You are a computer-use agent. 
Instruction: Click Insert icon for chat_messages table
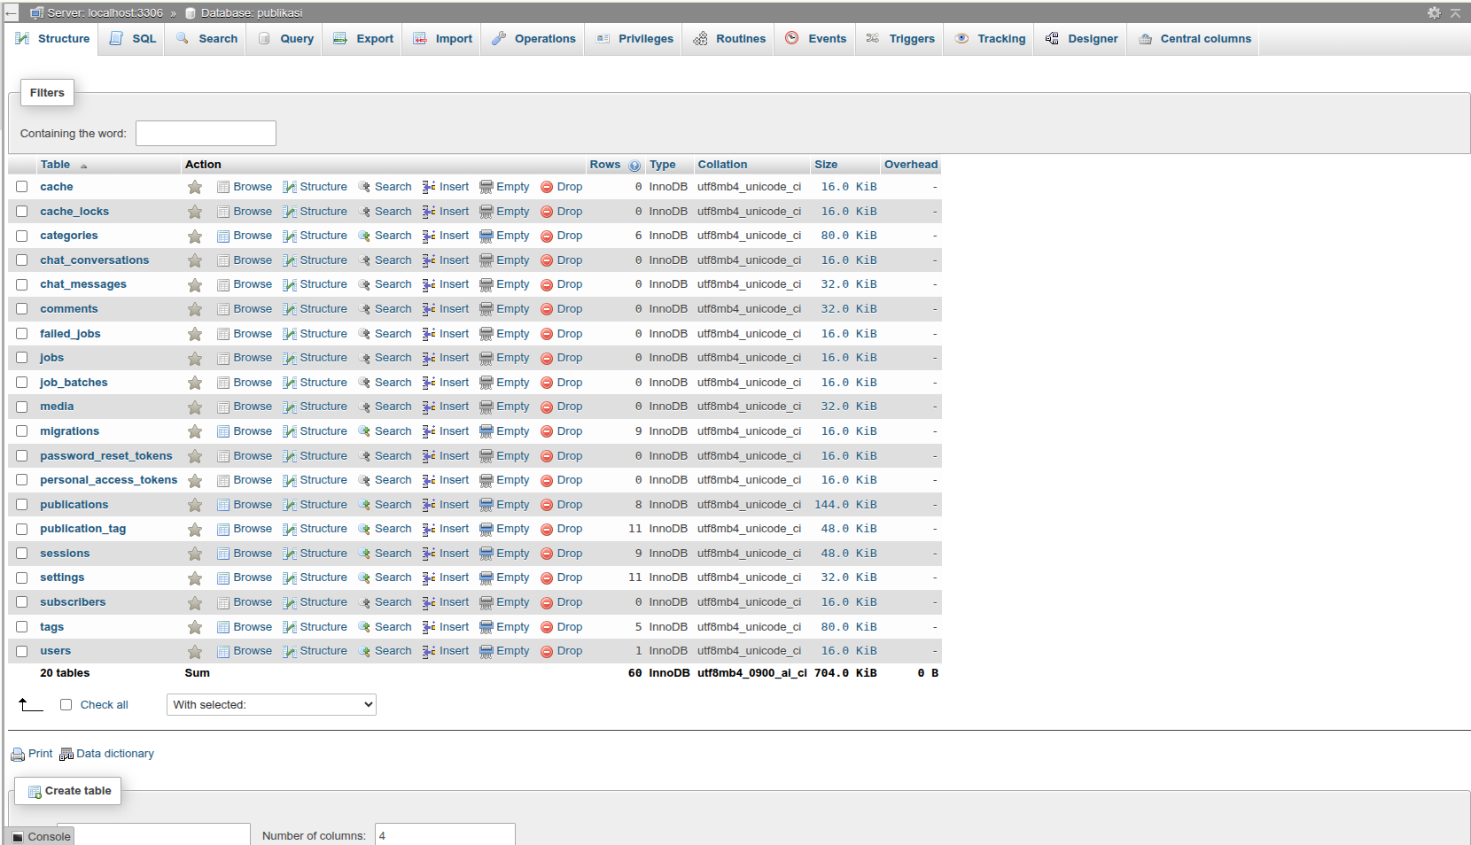(429, 284)
